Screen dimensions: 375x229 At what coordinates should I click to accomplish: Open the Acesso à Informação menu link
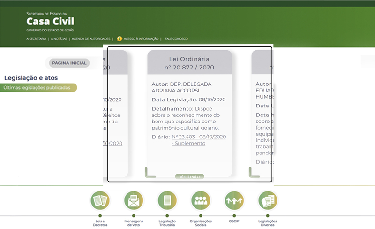point(141,39)
